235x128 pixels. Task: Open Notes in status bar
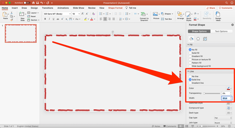click(x=156, y=126)
